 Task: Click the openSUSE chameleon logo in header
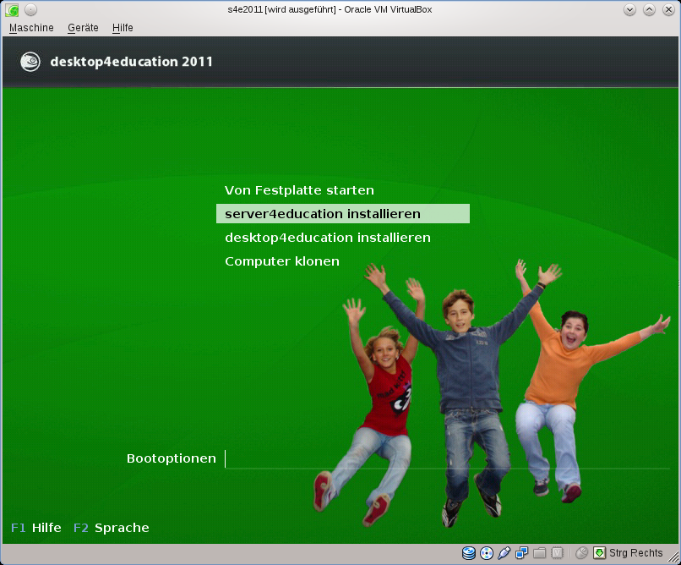click(x=30, y=62)
